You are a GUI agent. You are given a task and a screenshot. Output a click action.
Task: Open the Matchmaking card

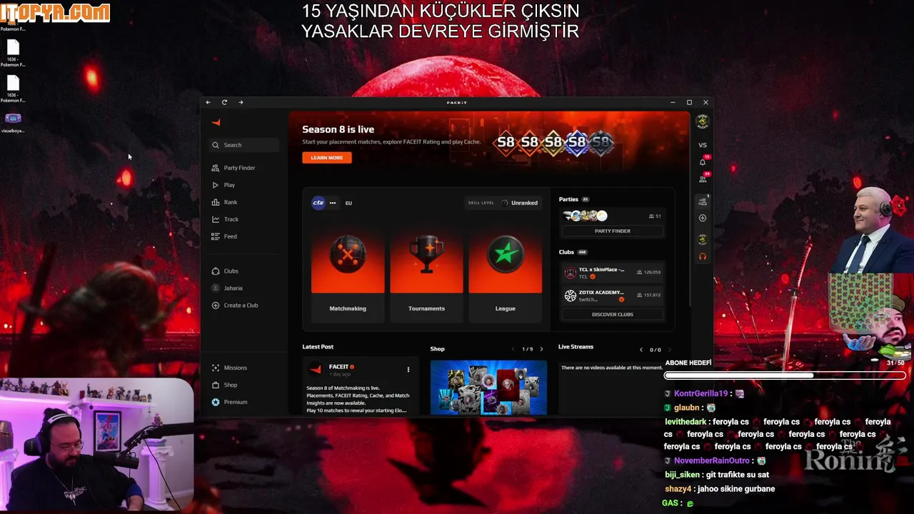point(348,275)
